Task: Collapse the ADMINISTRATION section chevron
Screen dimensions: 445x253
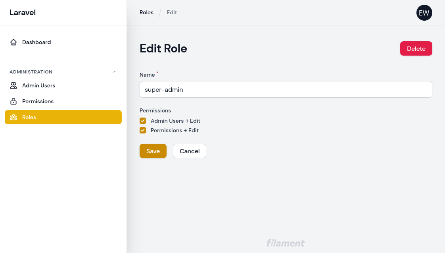Action: coord(115,72)
